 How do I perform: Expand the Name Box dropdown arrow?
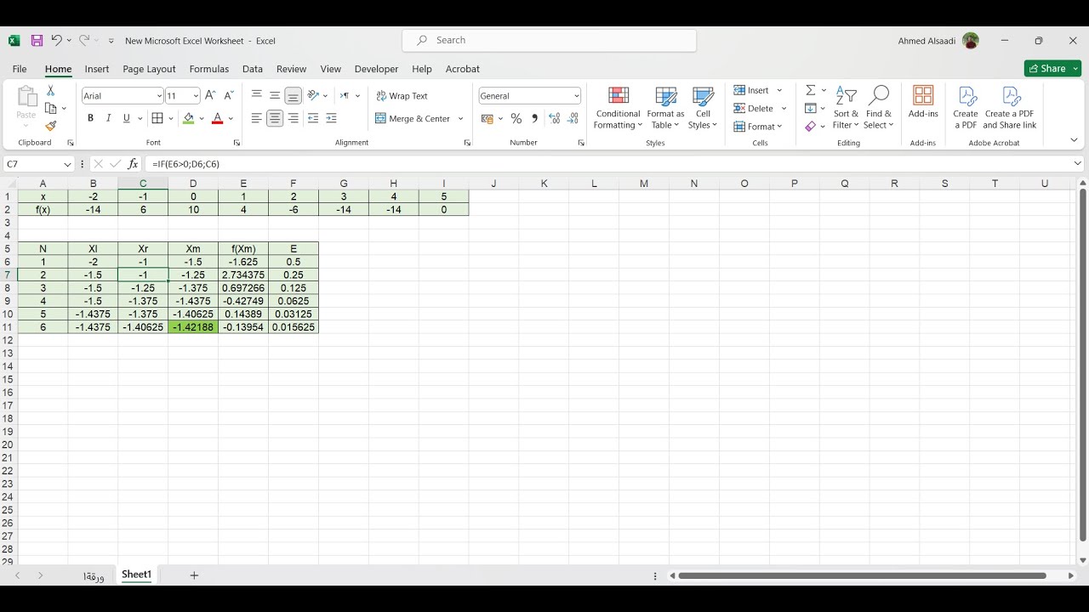67,164
